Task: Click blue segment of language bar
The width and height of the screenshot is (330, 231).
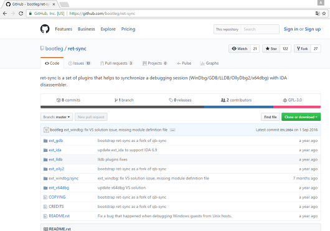Action: (x=238, y=107)
